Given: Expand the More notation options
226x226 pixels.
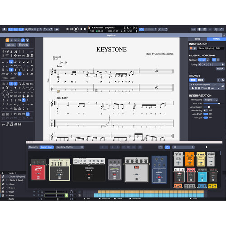Looking at the screenshot, I should [x=220, y=69].
